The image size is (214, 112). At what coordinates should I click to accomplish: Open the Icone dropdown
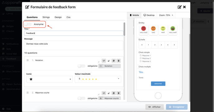click(49, 79)
